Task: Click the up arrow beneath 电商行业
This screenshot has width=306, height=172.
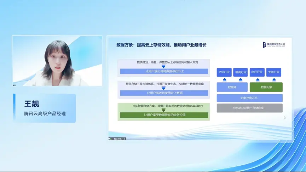Action: point(241,80)
